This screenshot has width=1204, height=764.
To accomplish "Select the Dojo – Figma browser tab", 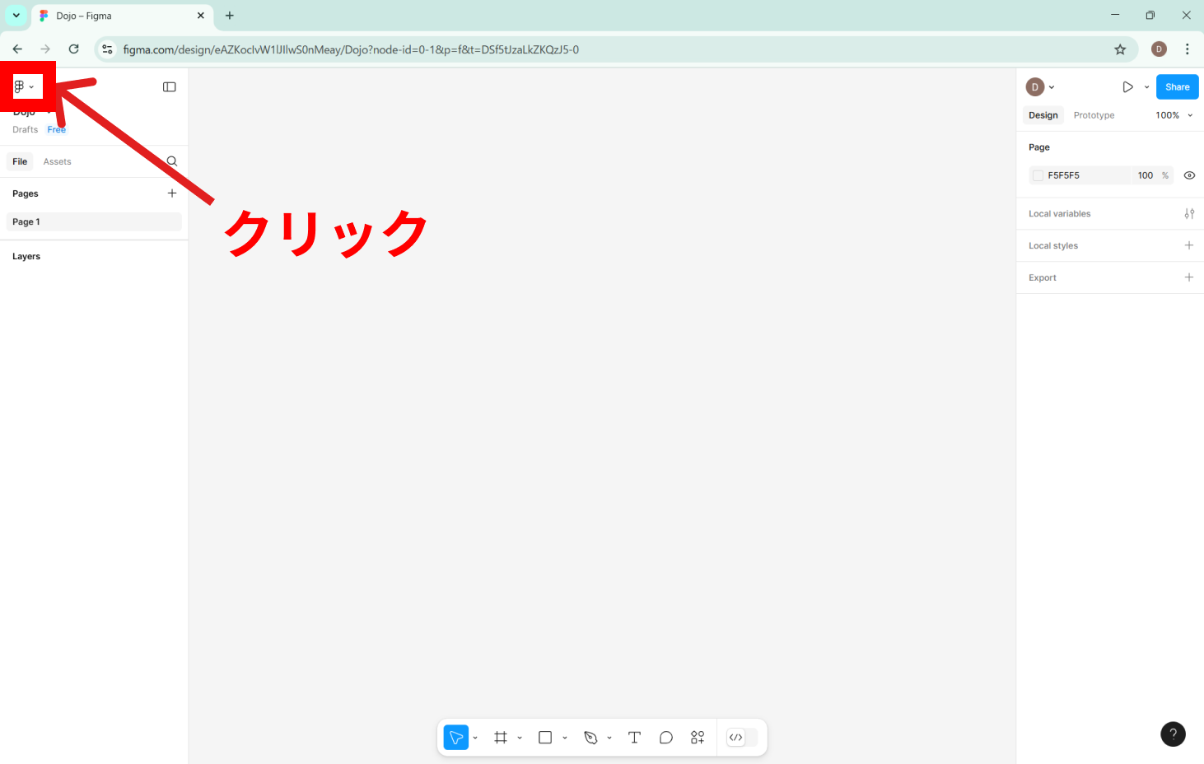I will click(122, 16).
